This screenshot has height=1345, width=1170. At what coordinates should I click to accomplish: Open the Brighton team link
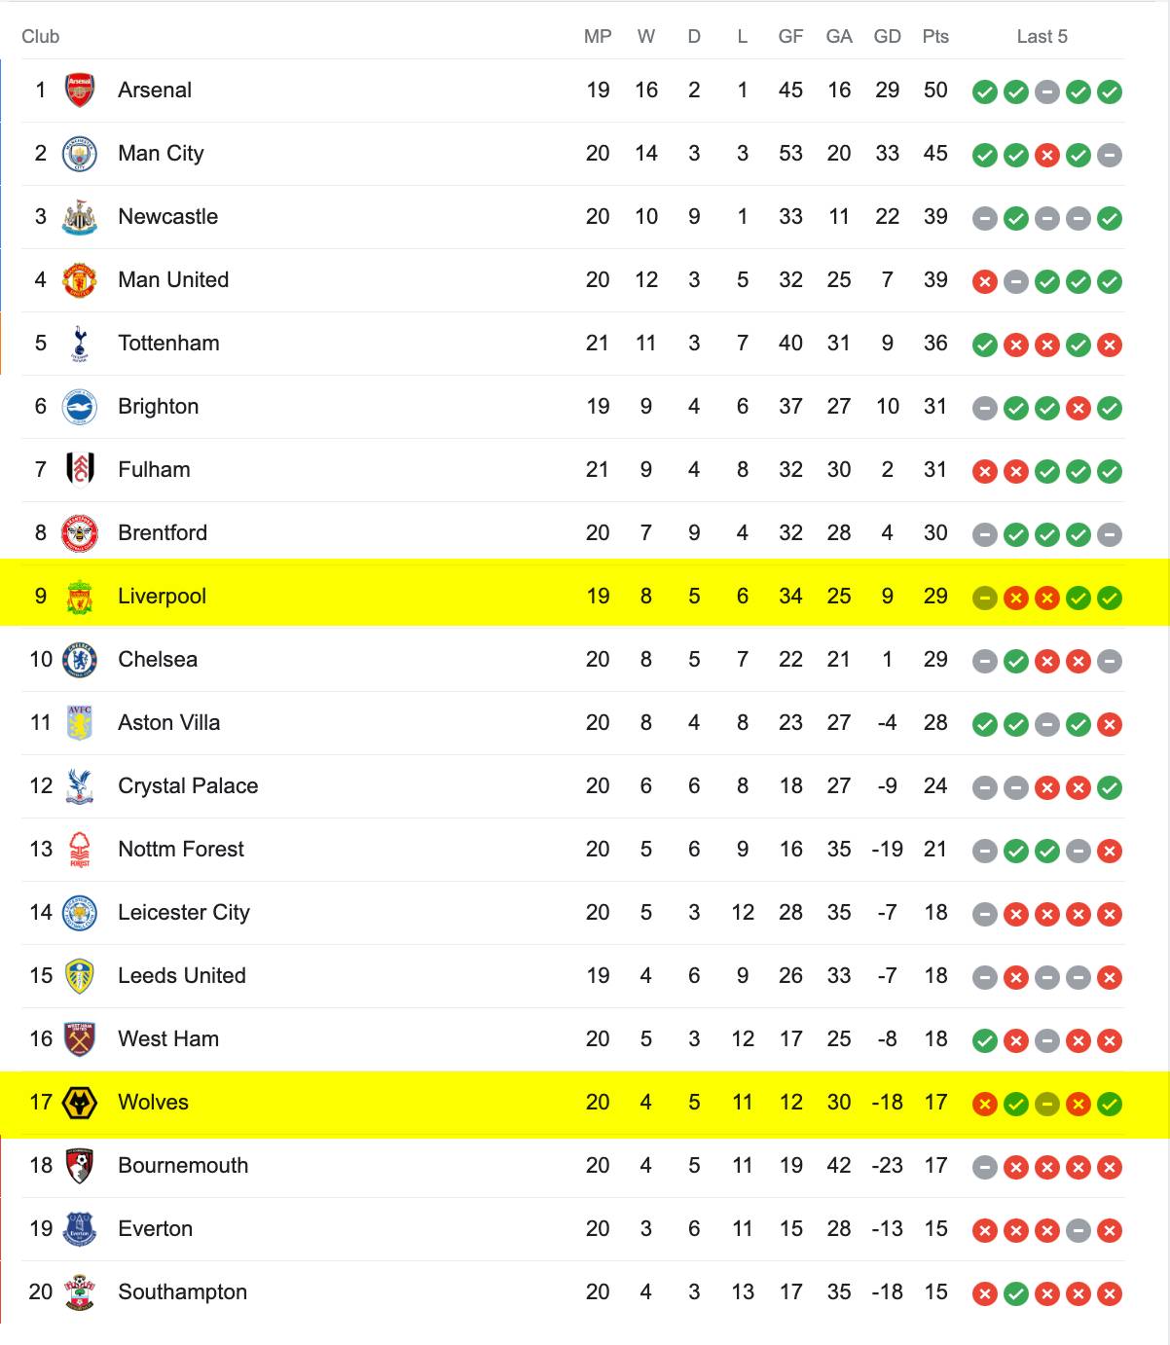coord(158,407)
